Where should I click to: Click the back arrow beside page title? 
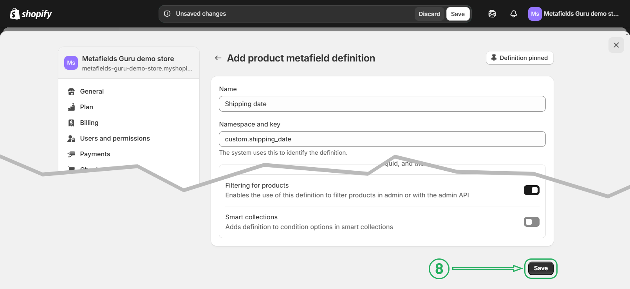218,58
